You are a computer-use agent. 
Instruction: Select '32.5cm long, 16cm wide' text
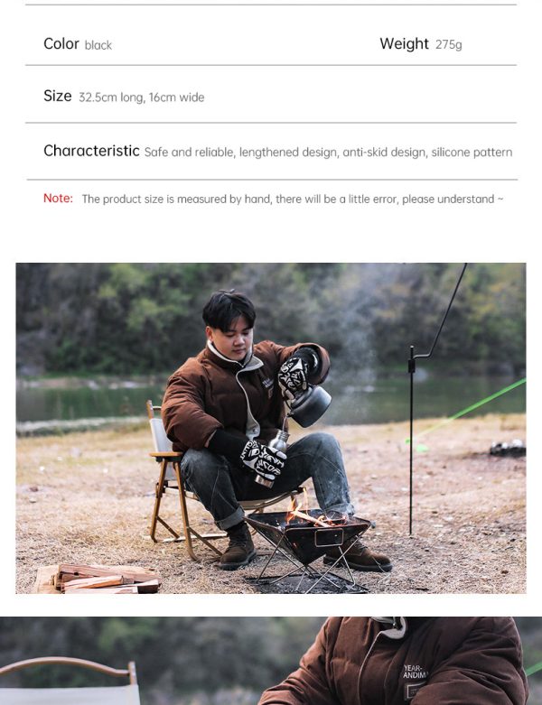pos(141,97)
